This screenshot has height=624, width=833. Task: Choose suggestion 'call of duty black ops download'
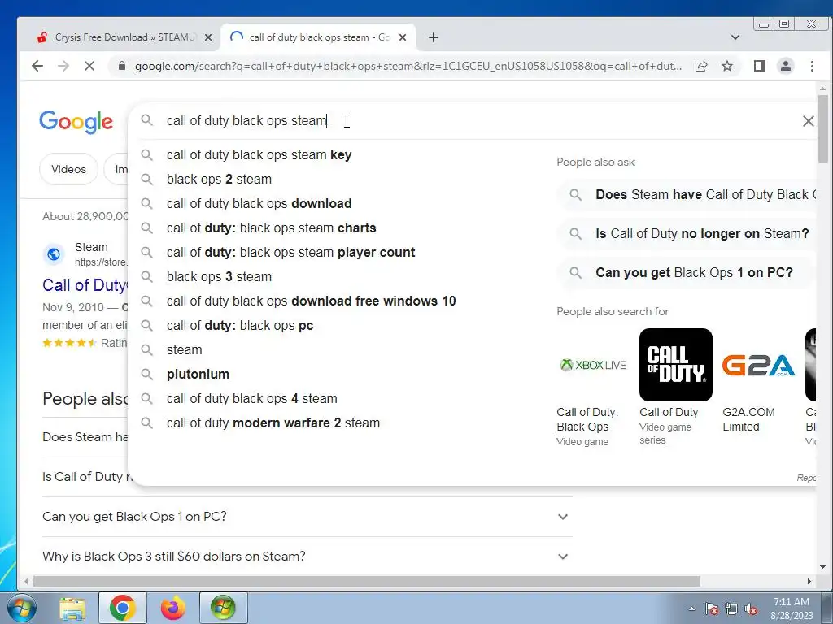(x=259, y=203)
